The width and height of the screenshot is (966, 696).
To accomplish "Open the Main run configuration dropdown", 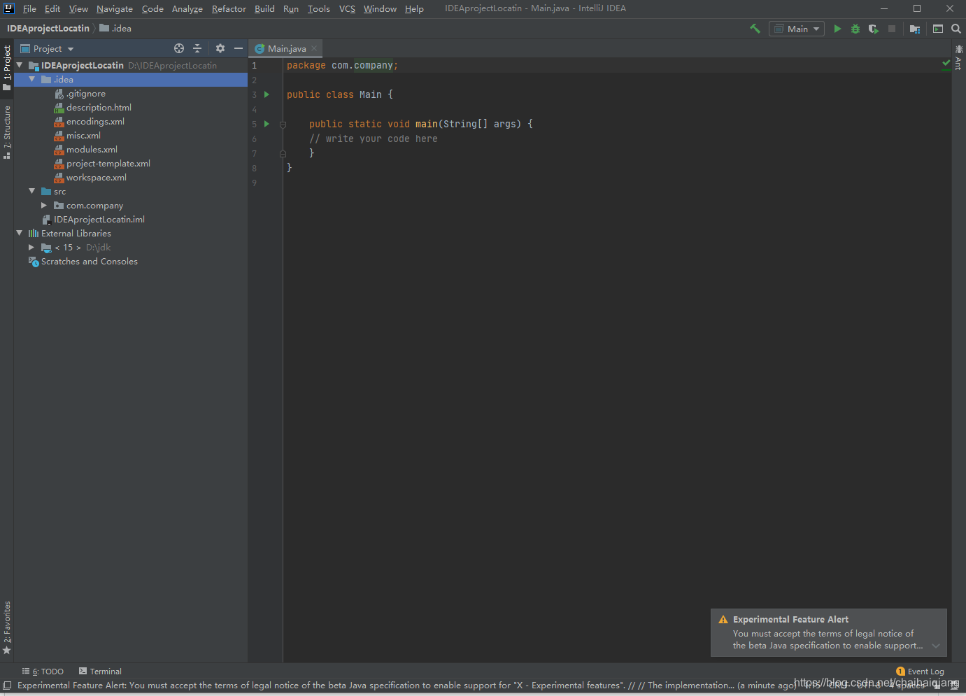I will (x=797, y=29).
